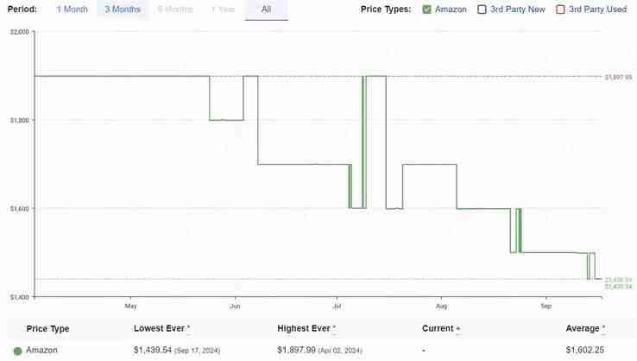Click the plus marker beside Current

coord(457,328)
